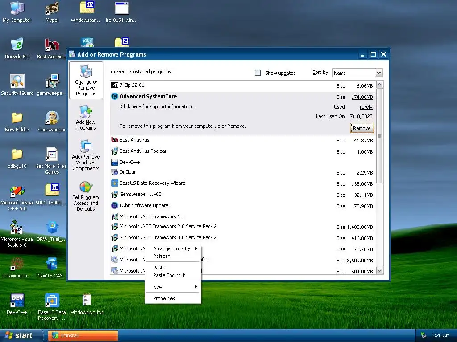Select the 6001.18000 ISO file icon
This screenshot has width=457, height=342.
coord(52,194)
